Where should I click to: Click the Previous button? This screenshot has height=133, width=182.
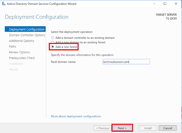(102, 128)
